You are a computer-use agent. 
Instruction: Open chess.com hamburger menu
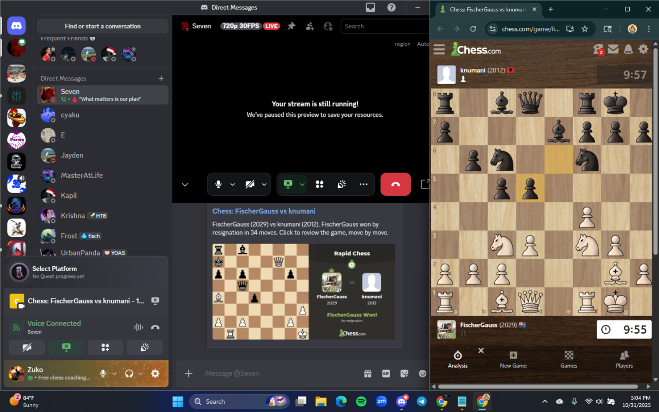[x=439, y=49]
